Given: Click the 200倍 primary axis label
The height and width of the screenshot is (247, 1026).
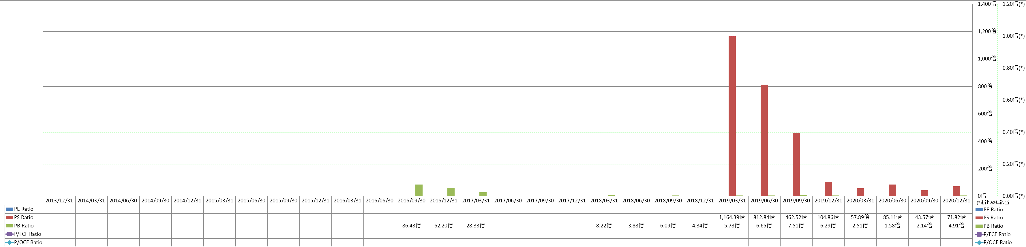Looking at the screenshot, I should 985,168.
